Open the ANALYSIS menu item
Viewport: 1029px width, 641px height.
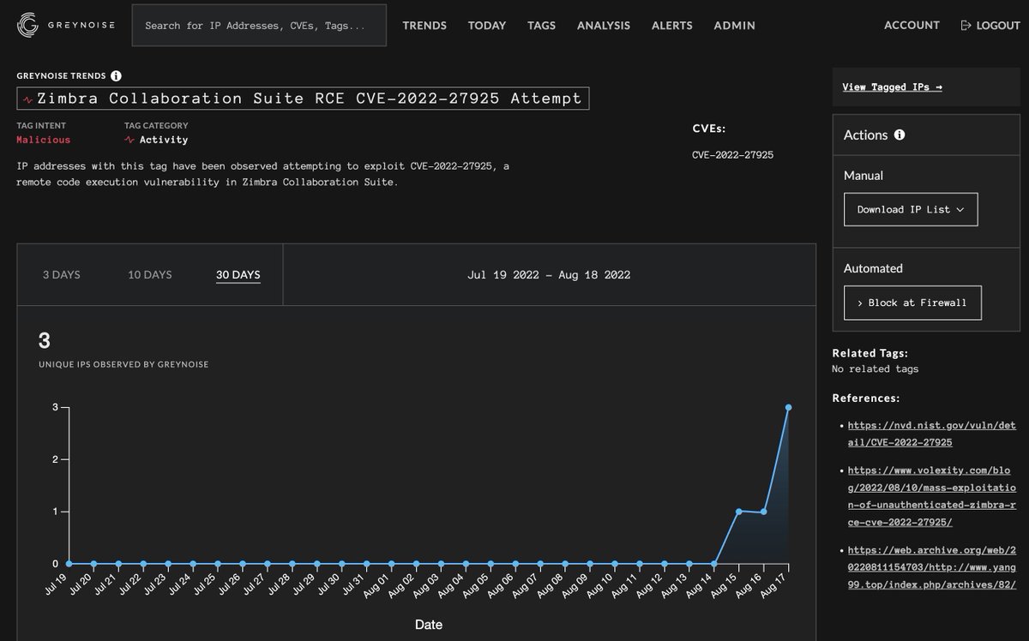pos(603,26)
